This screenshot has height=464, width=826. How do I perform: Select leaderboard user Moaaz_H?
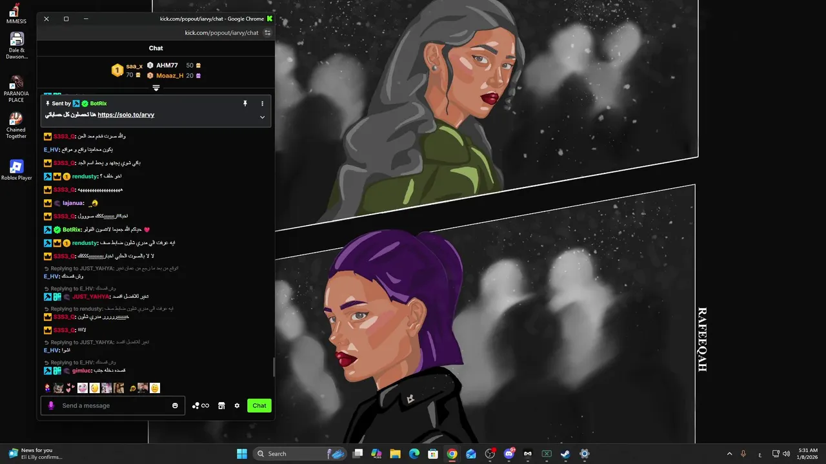(x=170, y=75)
